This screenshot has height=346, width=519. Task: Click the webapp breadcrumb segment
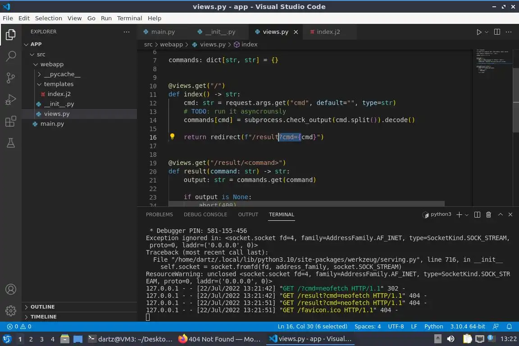click(x=171, y=44)
